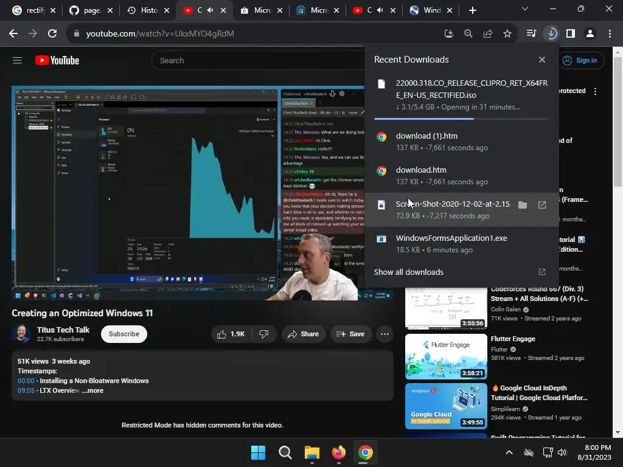Open three-dot menu beside top recommended video
Screen dimensions: 623x467
(595, 91)
